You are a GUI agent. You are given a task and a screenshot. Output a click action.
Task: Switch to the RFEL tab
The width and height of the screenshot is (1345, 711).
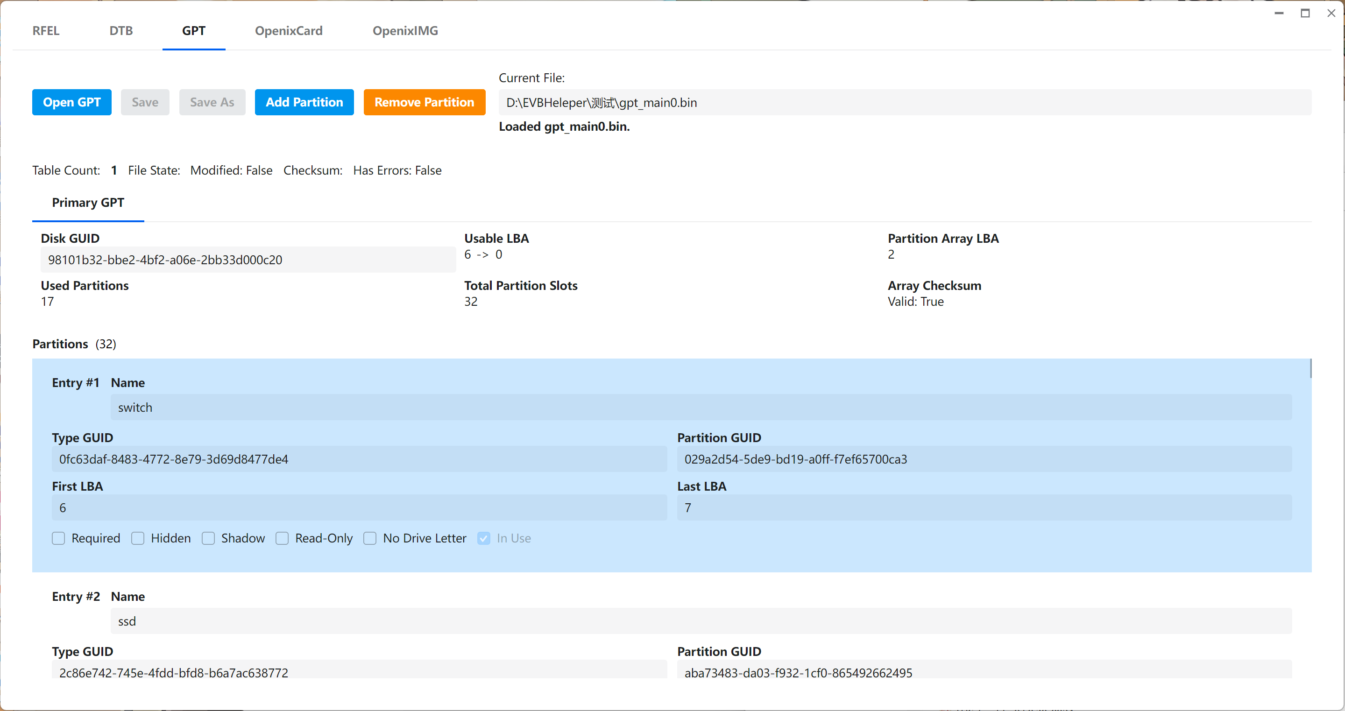coord(46,31)
